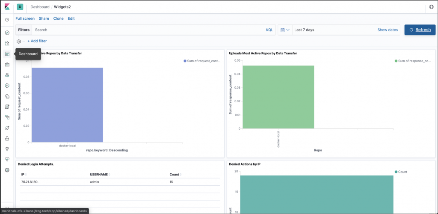Open the Dev Tools wrench icon
The height and width of the screenshot is (214, 438).
pos(7,149)
